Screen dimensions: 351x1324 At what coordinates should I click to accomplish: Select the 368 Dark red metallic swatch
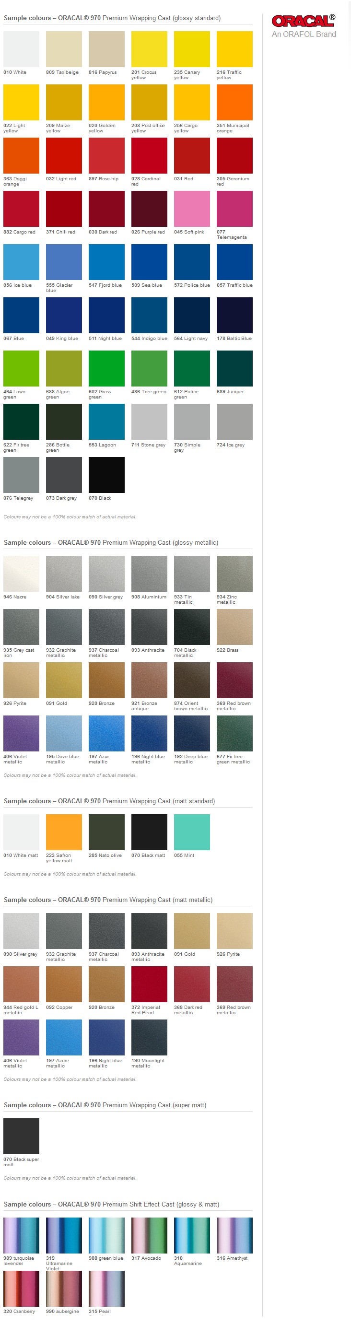pyautogui.click(x=192, y=985)
